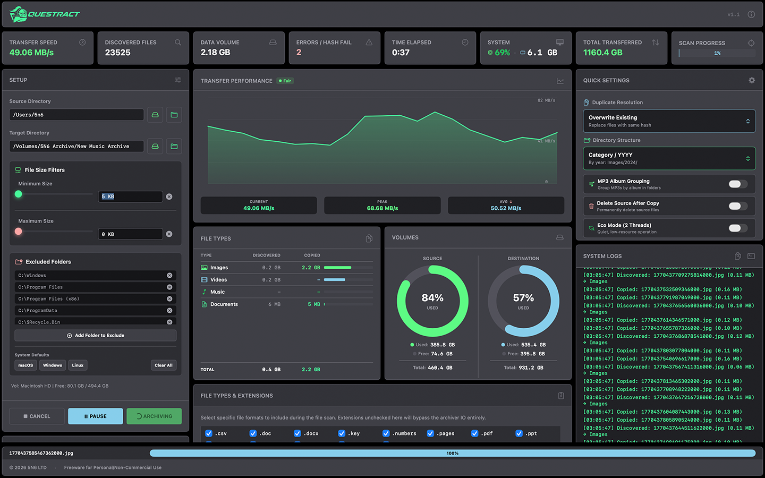Click the info icon near the v1.1 label
Screen dimensions: 765x478
751,14
